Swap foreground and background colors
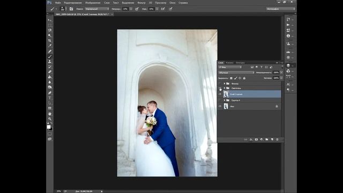The width and height of the screenshot is (343, 193). click(51, 123)
